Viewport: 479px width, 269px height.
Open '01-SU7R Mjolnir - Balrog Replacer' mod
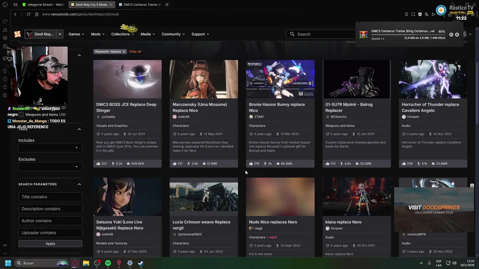coord(349,107)
